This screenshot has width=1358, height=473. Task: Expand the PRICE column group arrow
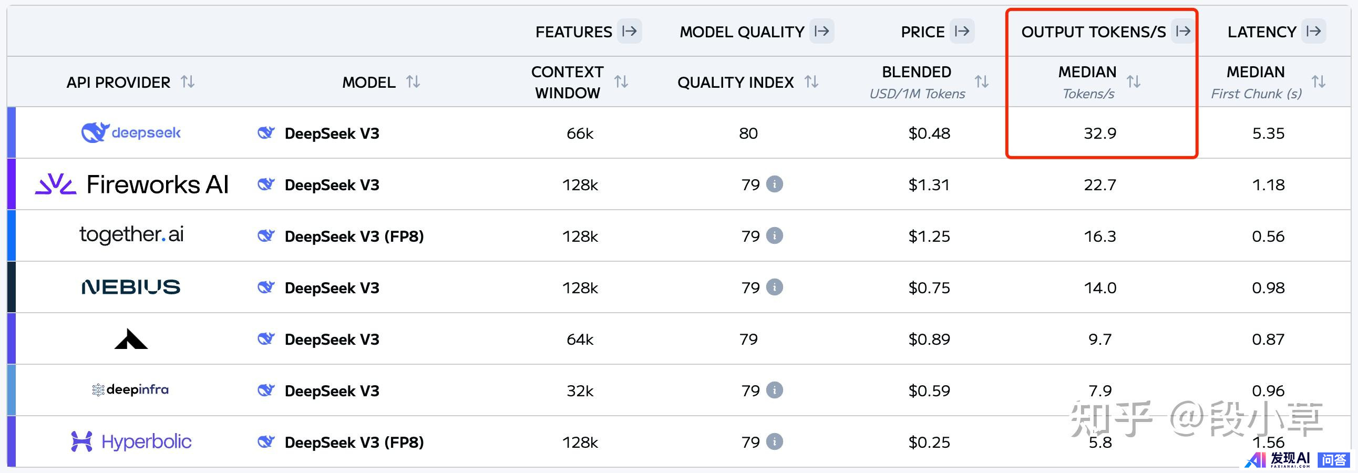tap(962, 31)
